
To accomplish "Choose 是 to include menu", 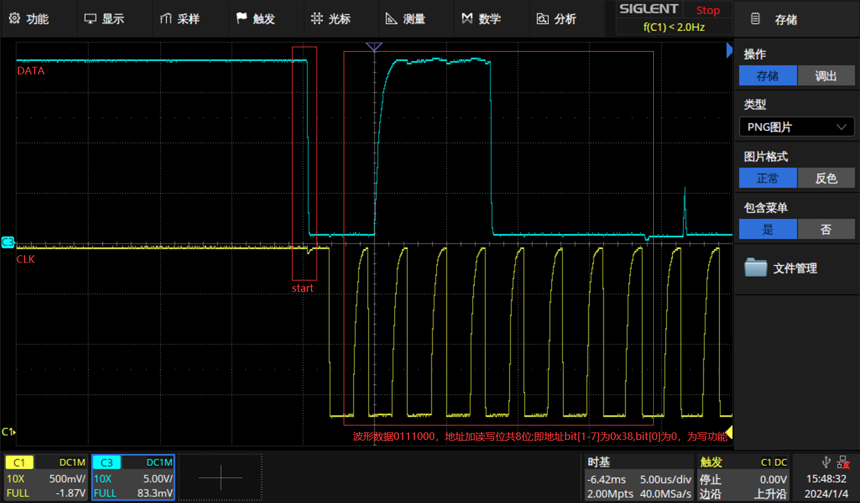I will (x=767, y=229).
